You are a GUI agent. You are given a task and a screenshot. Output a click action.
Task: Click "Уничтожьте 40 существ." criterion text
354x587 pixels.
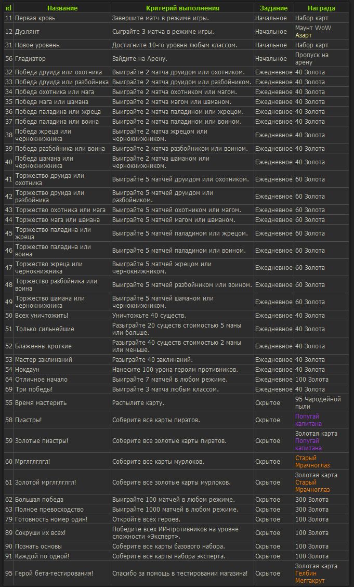tap(149, 315)
